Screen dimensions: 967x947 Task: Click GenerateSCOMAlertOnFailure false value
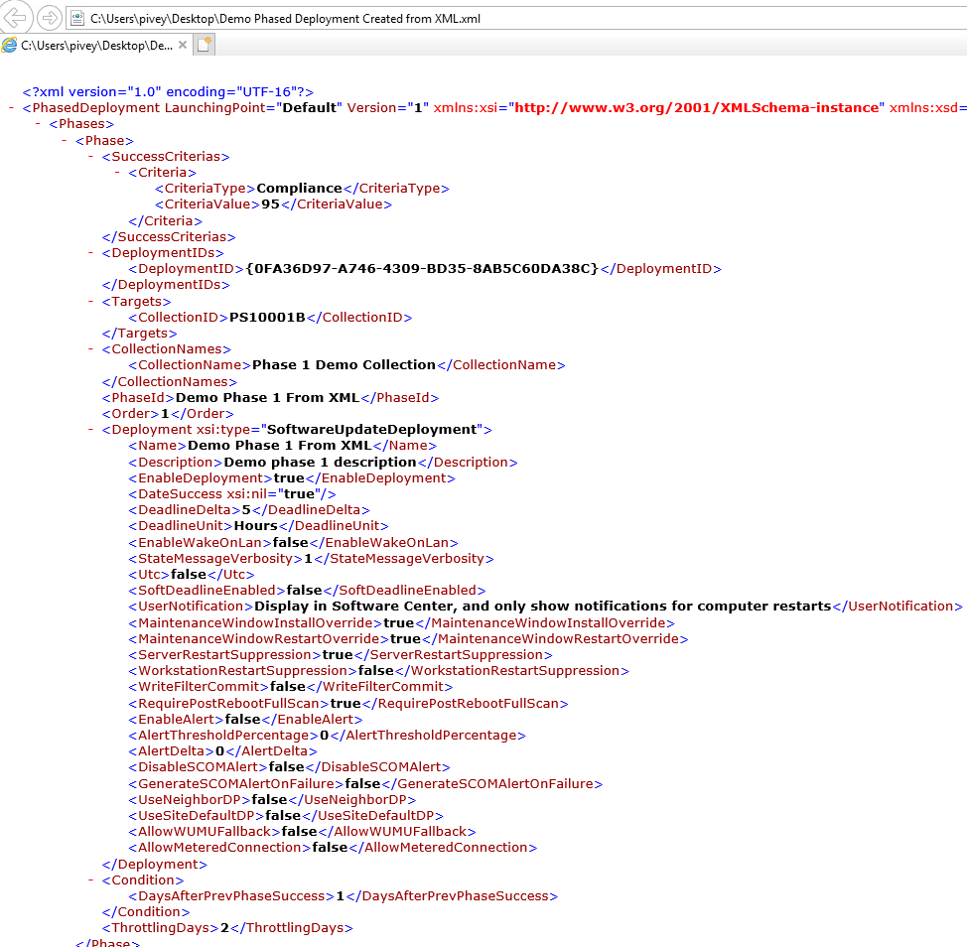coord(362,784)
